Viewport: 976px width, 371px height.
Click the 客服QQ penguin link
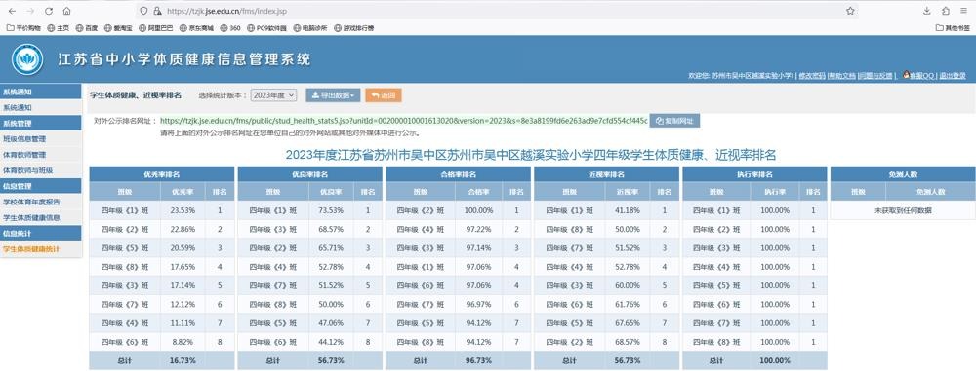click(x=918, y=76)
